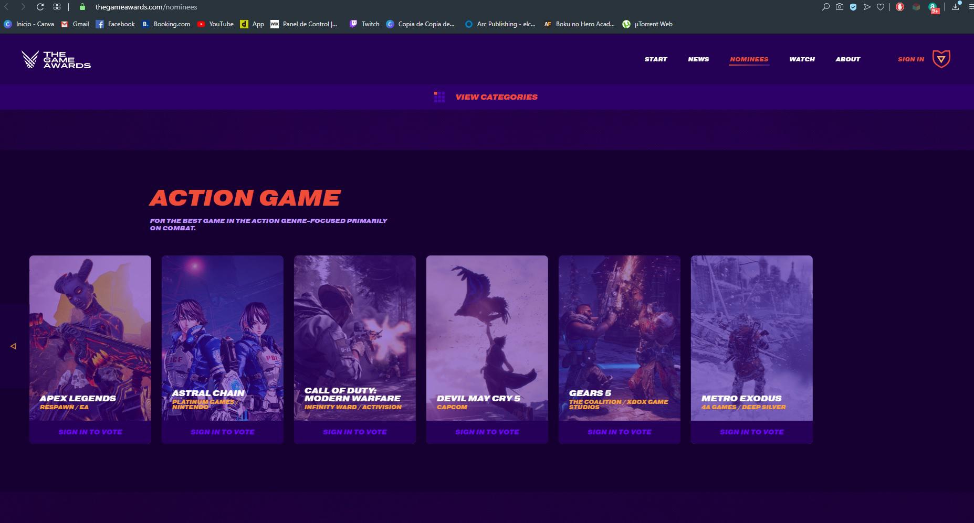The width and height of the screenshot is (974, 523).
Task: Click the heart bookmark icon in address bar
Action: click(881, 7)
